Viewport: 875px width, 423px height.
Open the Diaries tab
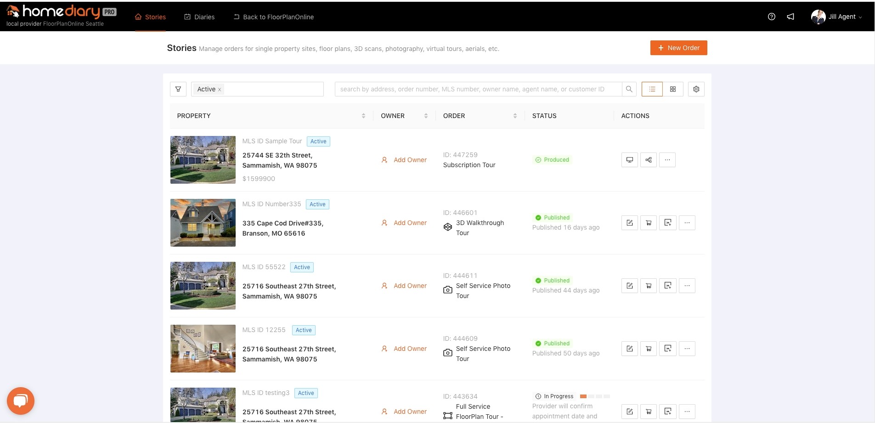pos(199,17)
